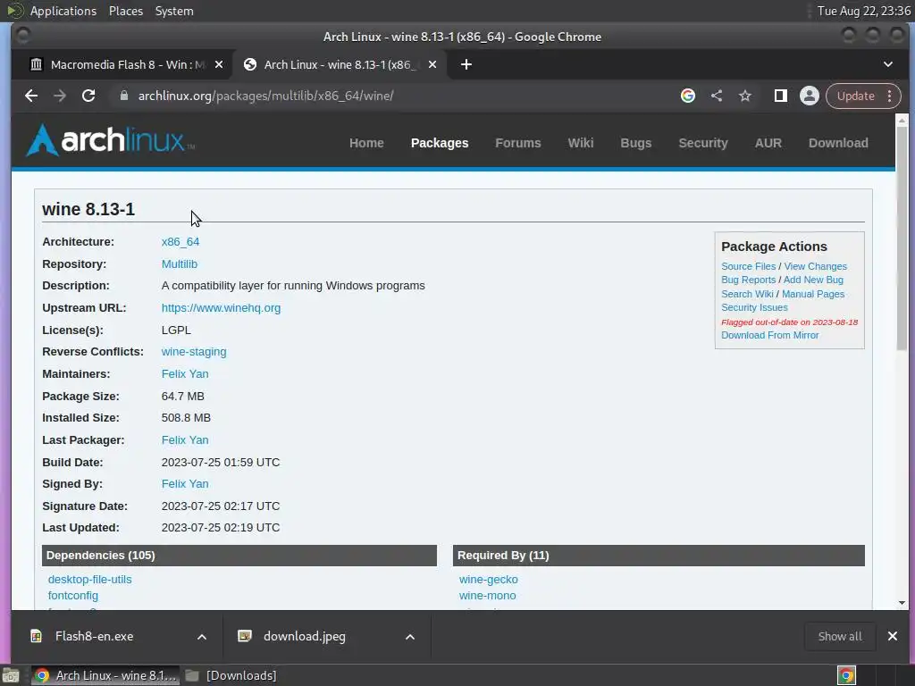Open Felix Yan Signed By link
The width and height of the screenshot is (915, 686).
(184, 483)
